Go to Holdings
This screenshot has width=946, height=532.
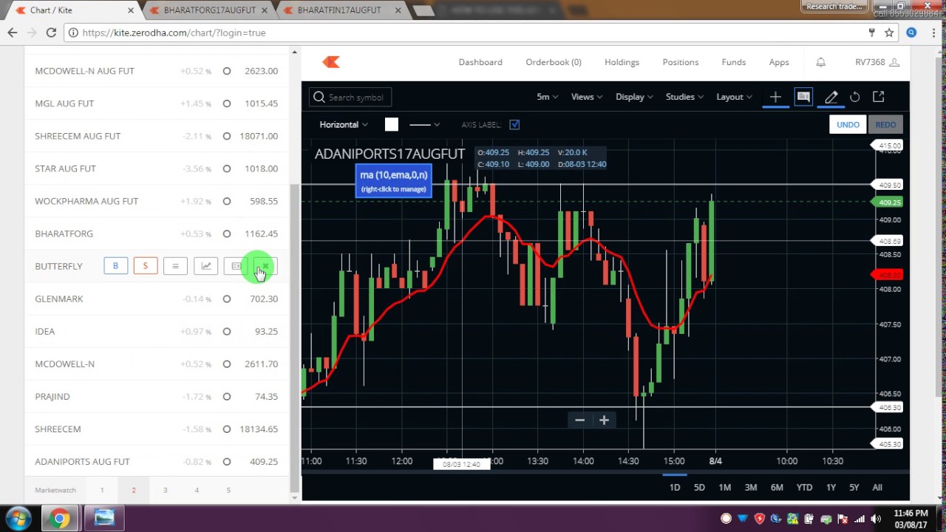[x=622, y=62]
